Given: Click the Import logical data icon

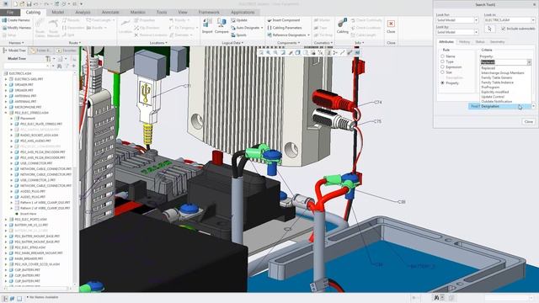Looking at the screenshot, I should click(x=207, y=24).
